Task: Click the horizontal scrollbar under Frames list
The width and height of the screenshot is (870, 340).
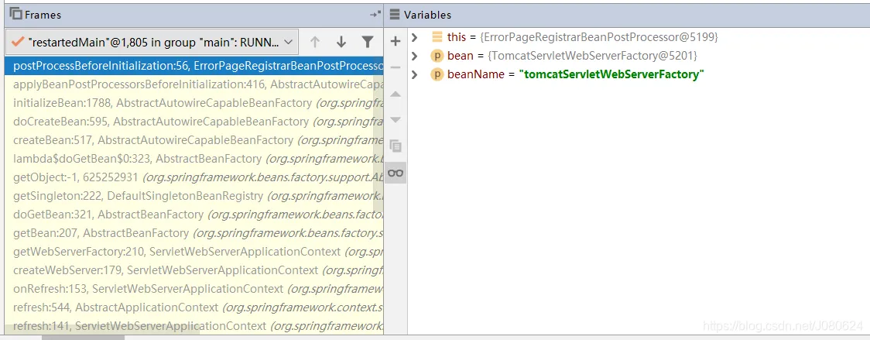Action: [x=83, y=337]
